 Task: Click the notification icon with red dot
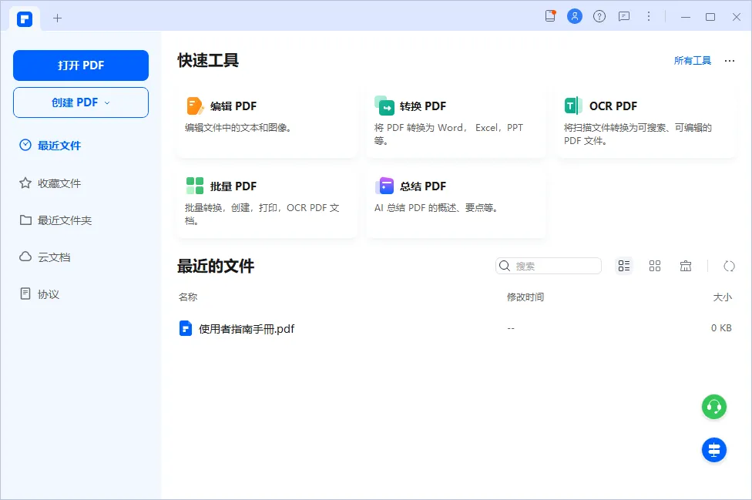[550, 16]
